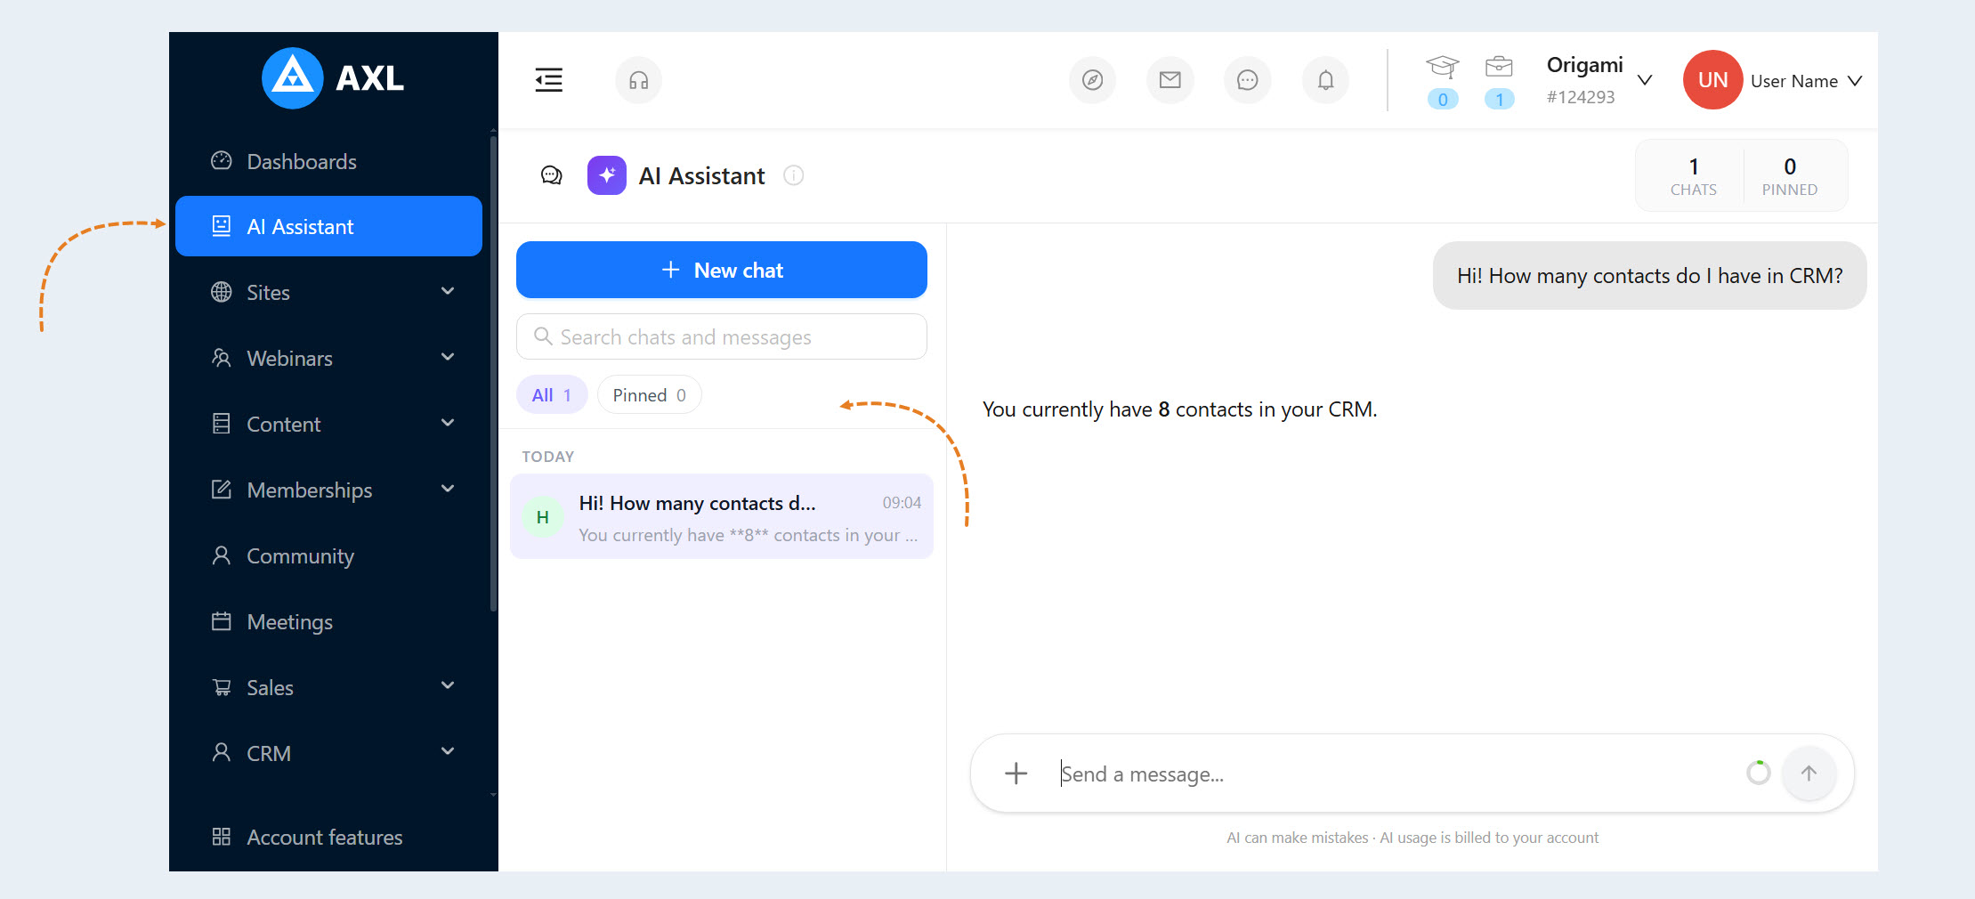Click the Sites label in sidebar
The image size is (1975, 899).
pos(268,292)
